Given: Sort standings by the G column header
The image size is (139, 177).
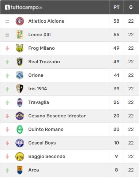Looking at the screenshot, I should click(x=131, y=7).
